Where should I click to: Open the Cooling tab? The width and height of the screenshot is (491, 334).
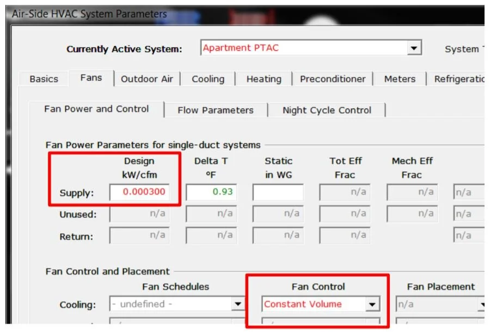tap(207, 78)
